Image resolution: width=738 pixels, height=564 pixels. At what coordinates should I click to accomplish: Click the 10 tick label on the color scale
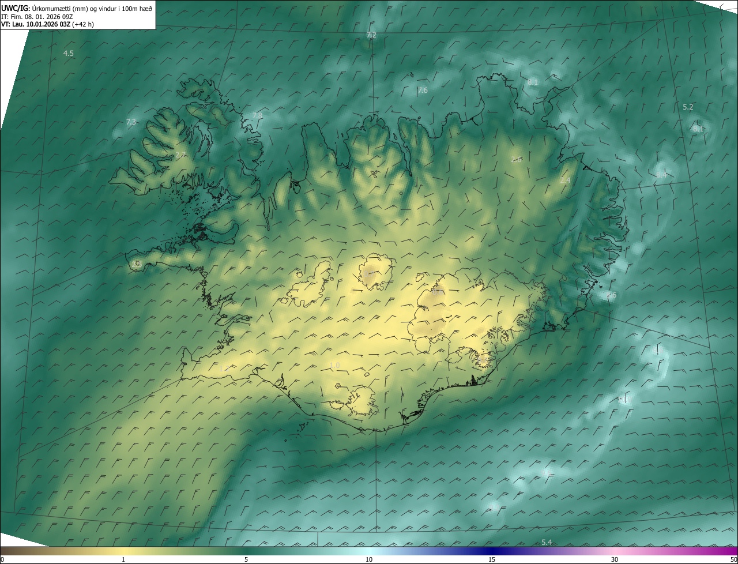click(x=369, y=559)
